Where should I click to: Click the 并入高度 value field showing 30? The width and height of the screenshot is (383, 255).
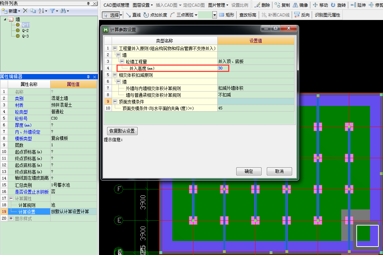point(256,68)
